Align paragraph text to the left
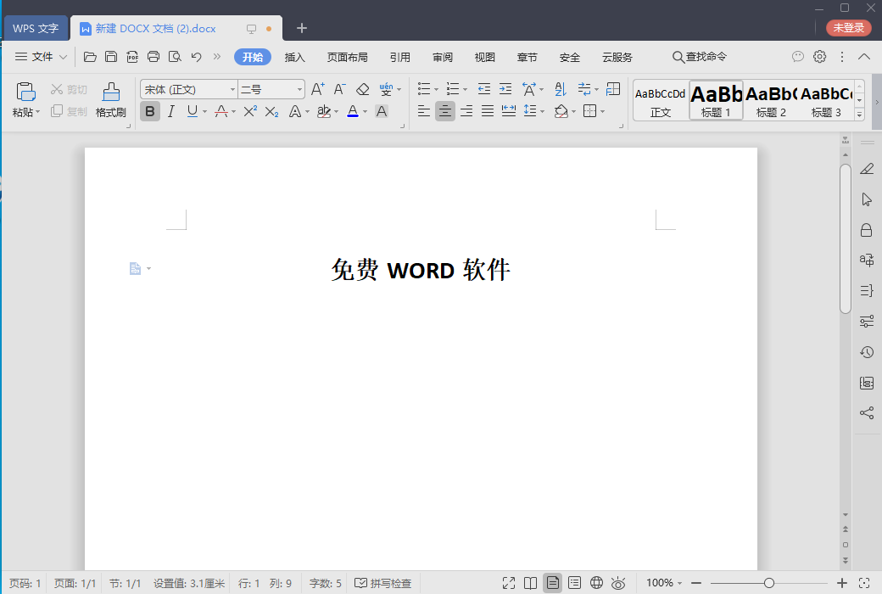The height and width of the screenshot is (594, 882). [423, 111]
